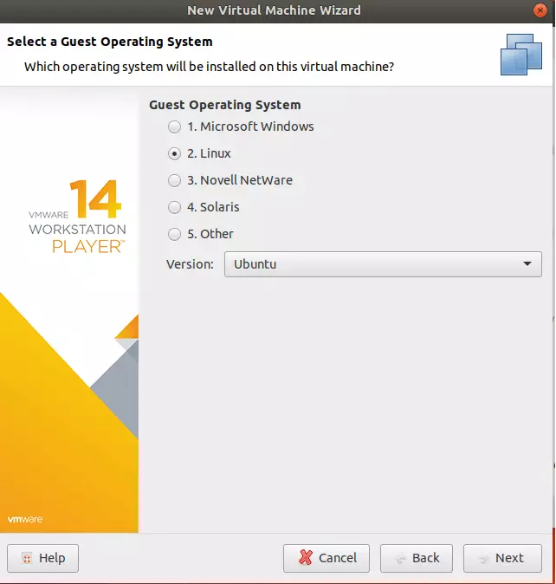The image size is (556, 584).
Task: Go Back to the previous wizard step
Action: coord(417,558)
